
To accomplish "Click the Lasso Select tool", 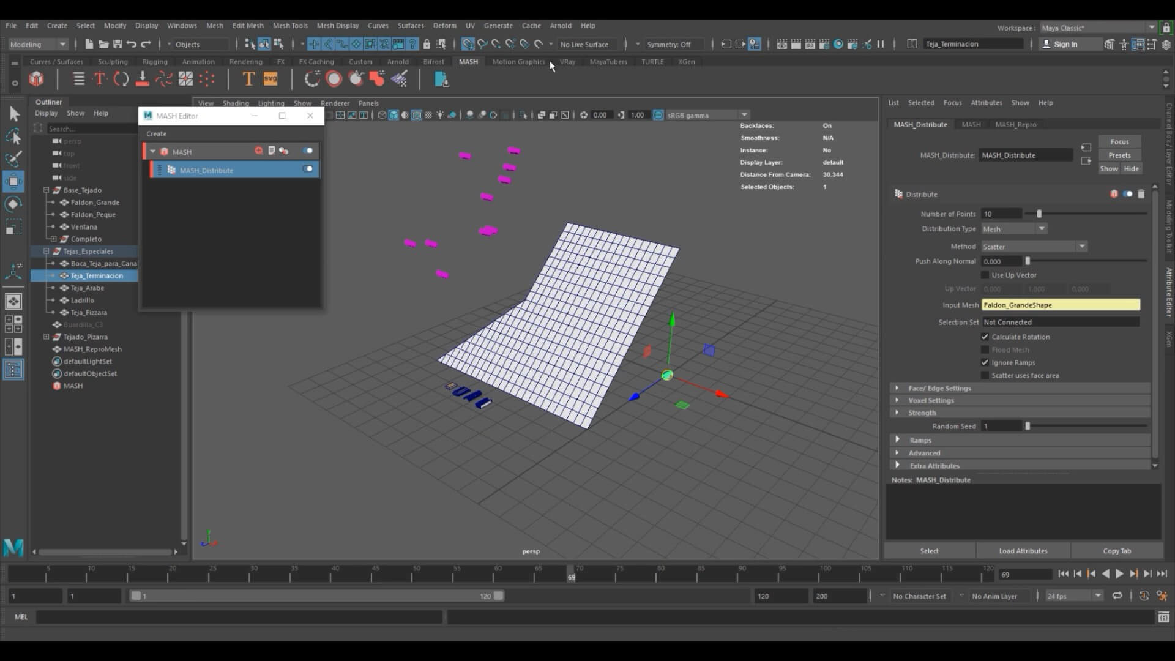I will 13,136.
